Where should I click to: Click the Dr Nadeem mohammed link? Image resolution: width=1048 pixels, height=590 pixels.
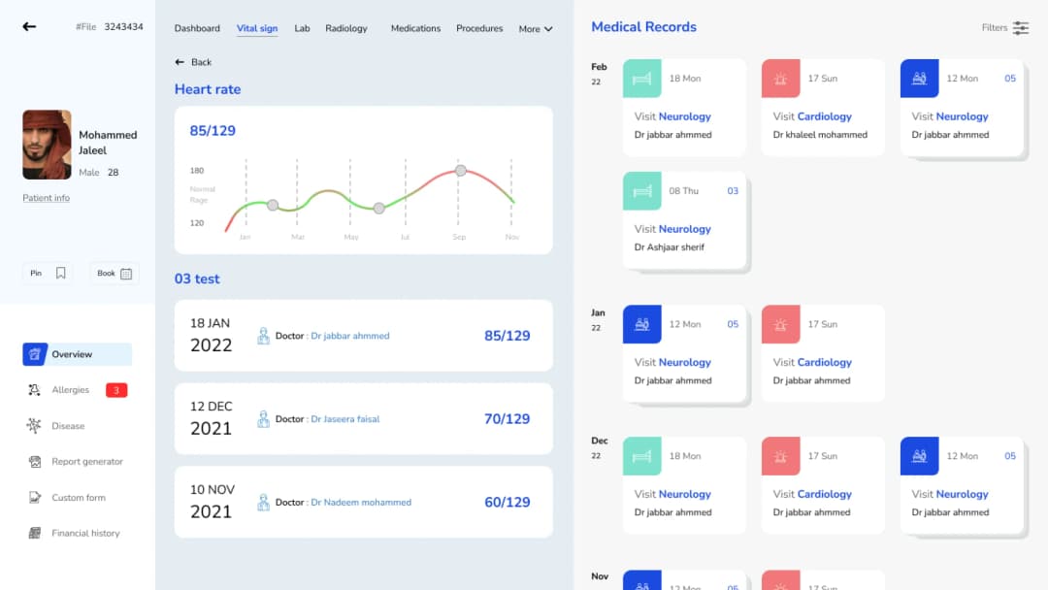coord(361,502)
